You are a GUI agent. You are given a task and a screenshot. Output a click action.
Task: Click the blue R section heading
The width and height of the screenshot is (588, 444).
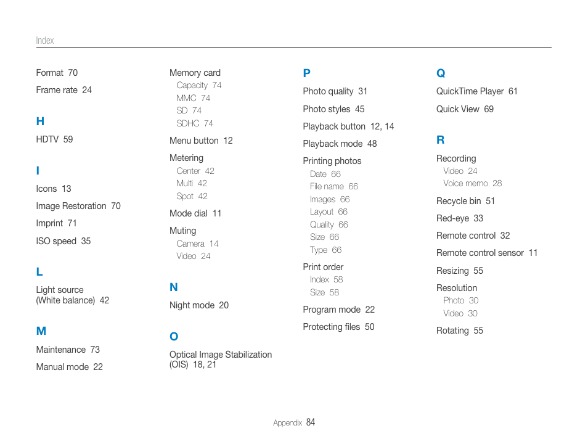(x=440, y=140)
